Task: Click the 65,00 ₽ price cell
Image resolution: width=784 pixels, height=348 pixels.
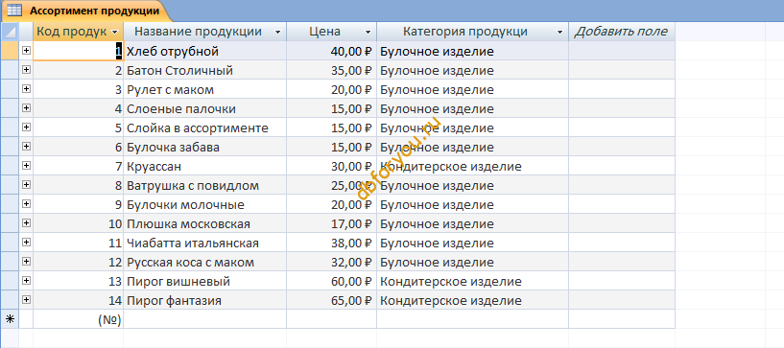Action: [331, 301]
